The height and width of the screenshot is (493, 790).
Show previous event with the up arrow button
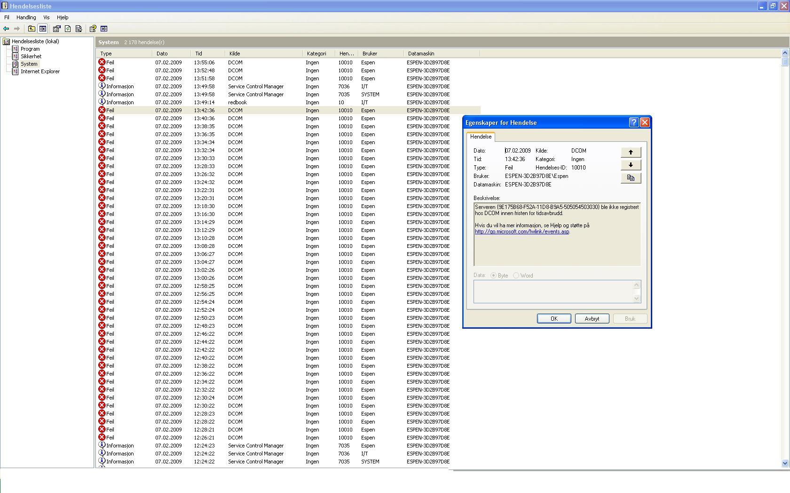tap(631, 152)
